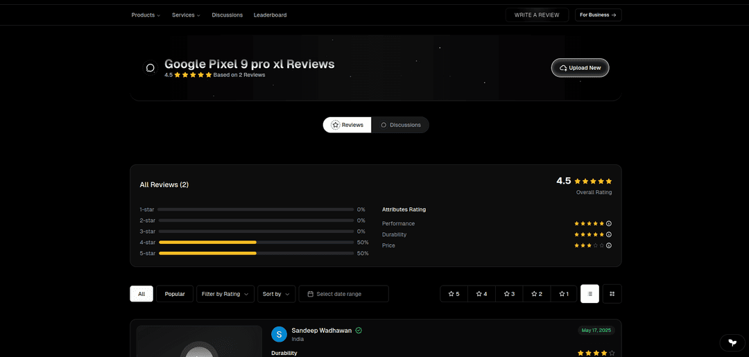Click the May 17, 2025 date badge
This screenshot has height=357, width=749.
click(596, 330)
